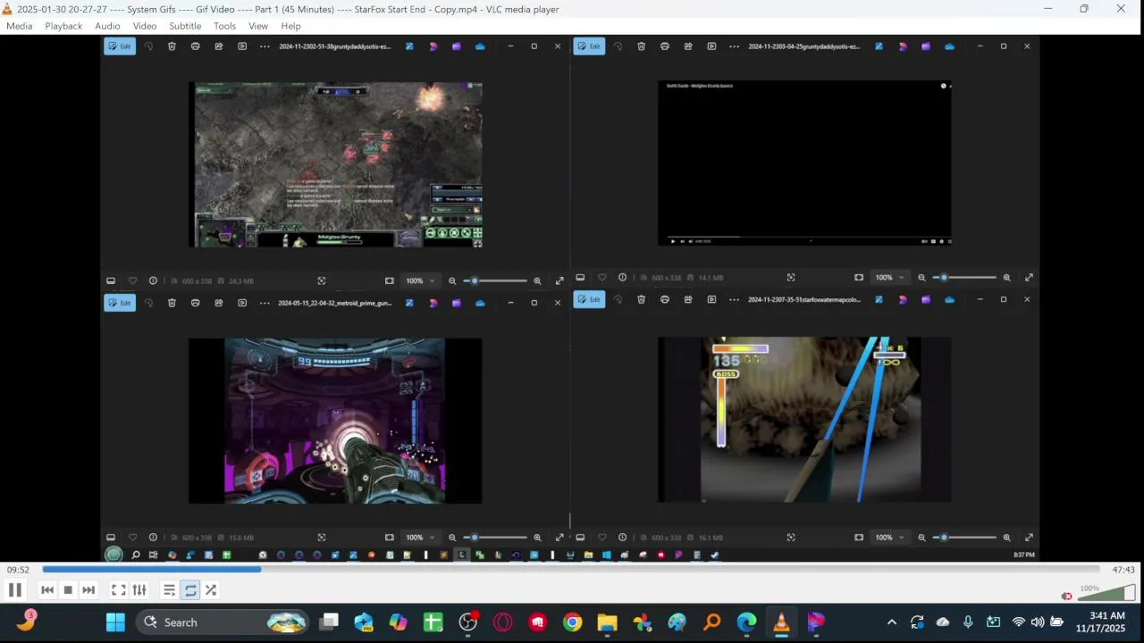The height and width of the screenshot is (643, 1144).
Task: Open the widgets icon with badge 3
Action: [26, 621]
